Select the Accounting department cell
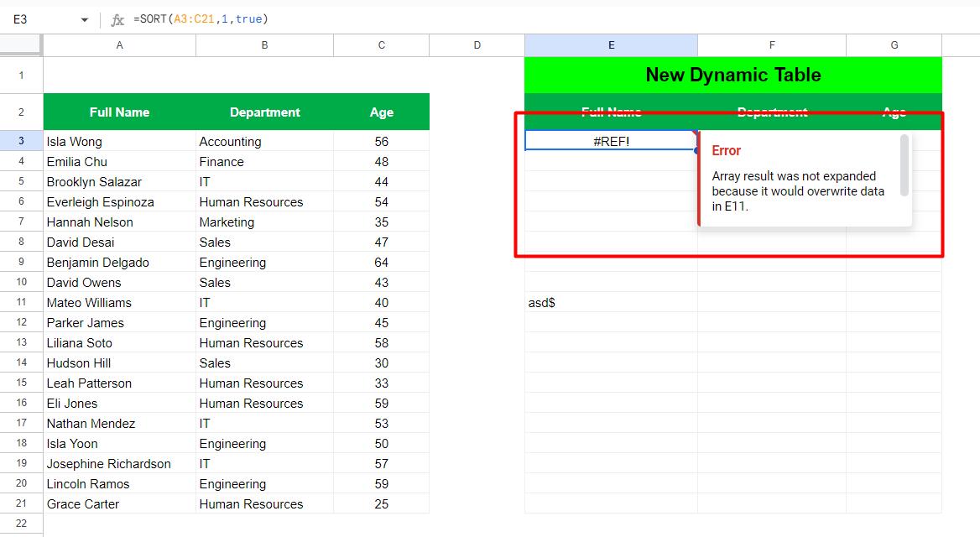Screen dimensions: 980x537 (x=265, y=141)
